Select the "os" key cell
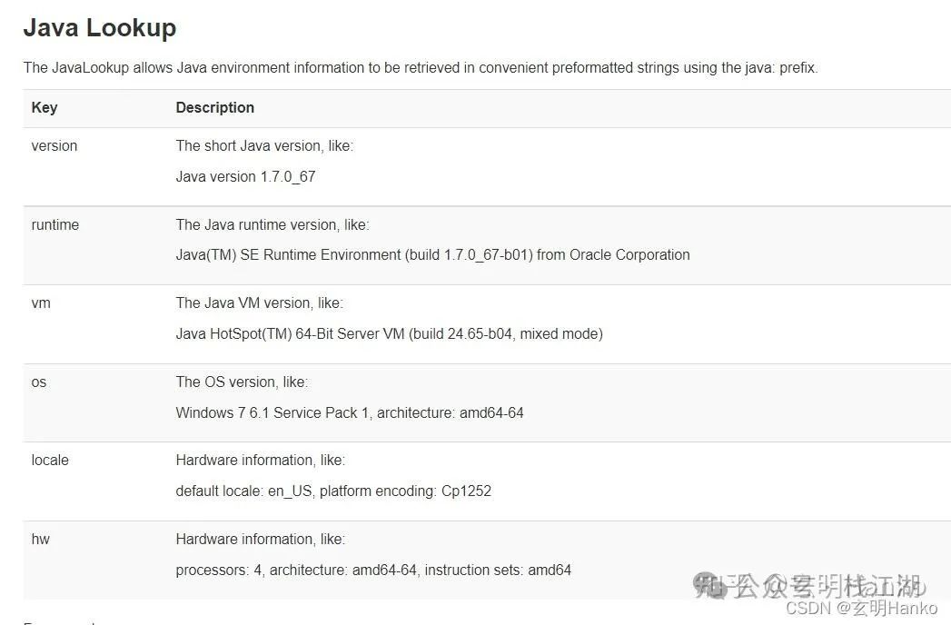The height and width of the screenshot is (625, 951). (39, 382)
